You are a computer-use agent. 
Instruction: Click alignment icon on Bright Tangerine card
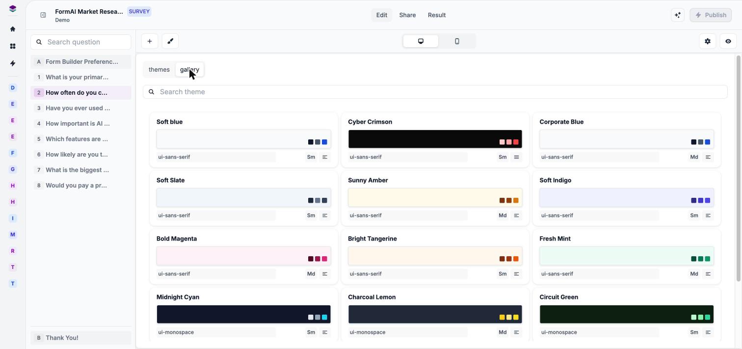(x=516, y=274)
